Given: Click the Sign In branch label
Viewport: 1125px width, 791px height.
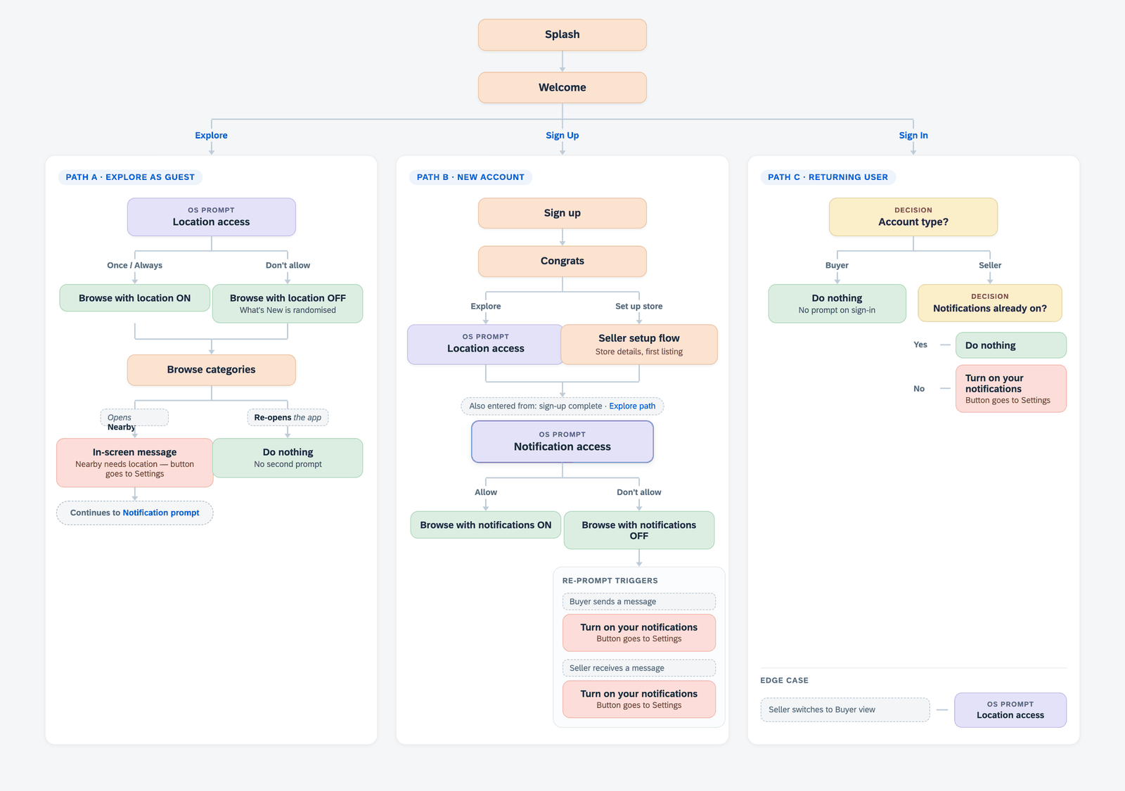Looking at the screenshot, I should 913,135.
